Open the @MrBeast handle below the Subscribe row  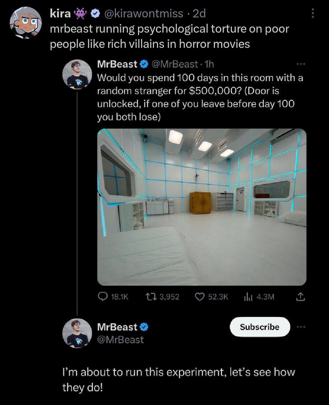click(x=120, y=340)
